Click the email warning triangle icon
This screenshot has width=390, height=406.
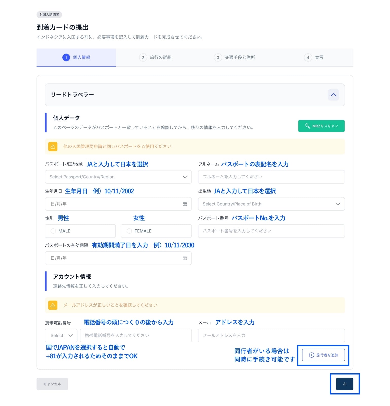point(53,305)
